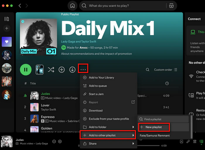
Task: Toggle Now Playing view icon
Action: 182,142
